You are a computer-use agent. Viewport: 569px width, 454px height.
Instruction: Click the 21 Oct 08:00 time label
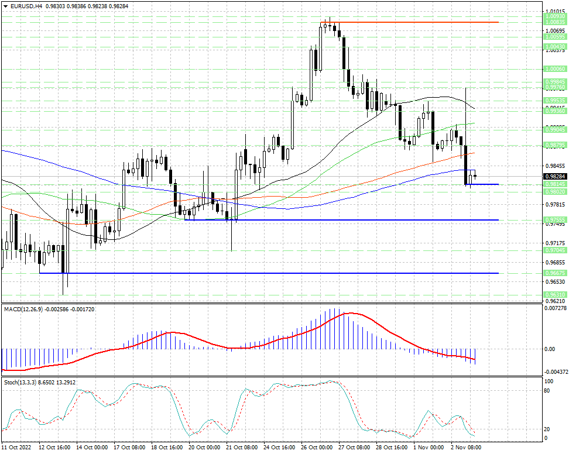[x=242, y=448]
